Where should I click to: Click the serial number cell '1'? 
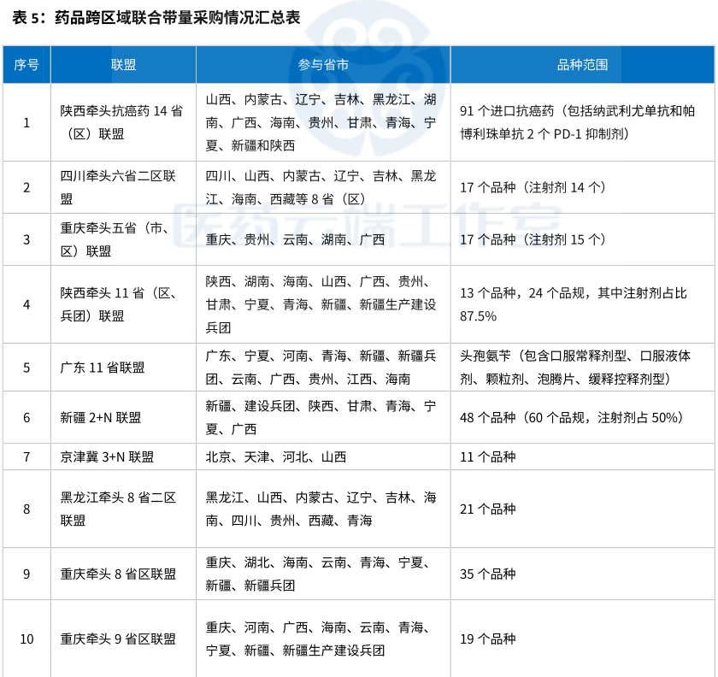26,122
